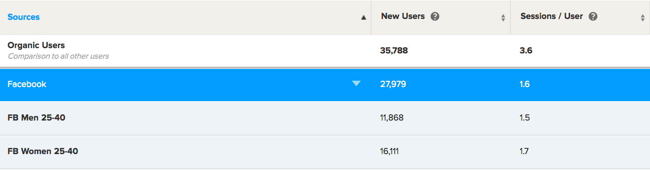This screenshot has width=650, height=170.
Task: Click the New Users help question icon
Action: click(x=435, y=17)
